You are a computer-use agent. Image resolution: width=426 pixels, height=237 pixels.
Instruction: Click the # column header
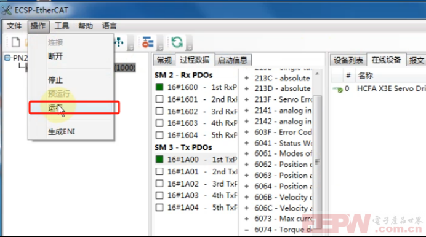(x=348, y=76)
